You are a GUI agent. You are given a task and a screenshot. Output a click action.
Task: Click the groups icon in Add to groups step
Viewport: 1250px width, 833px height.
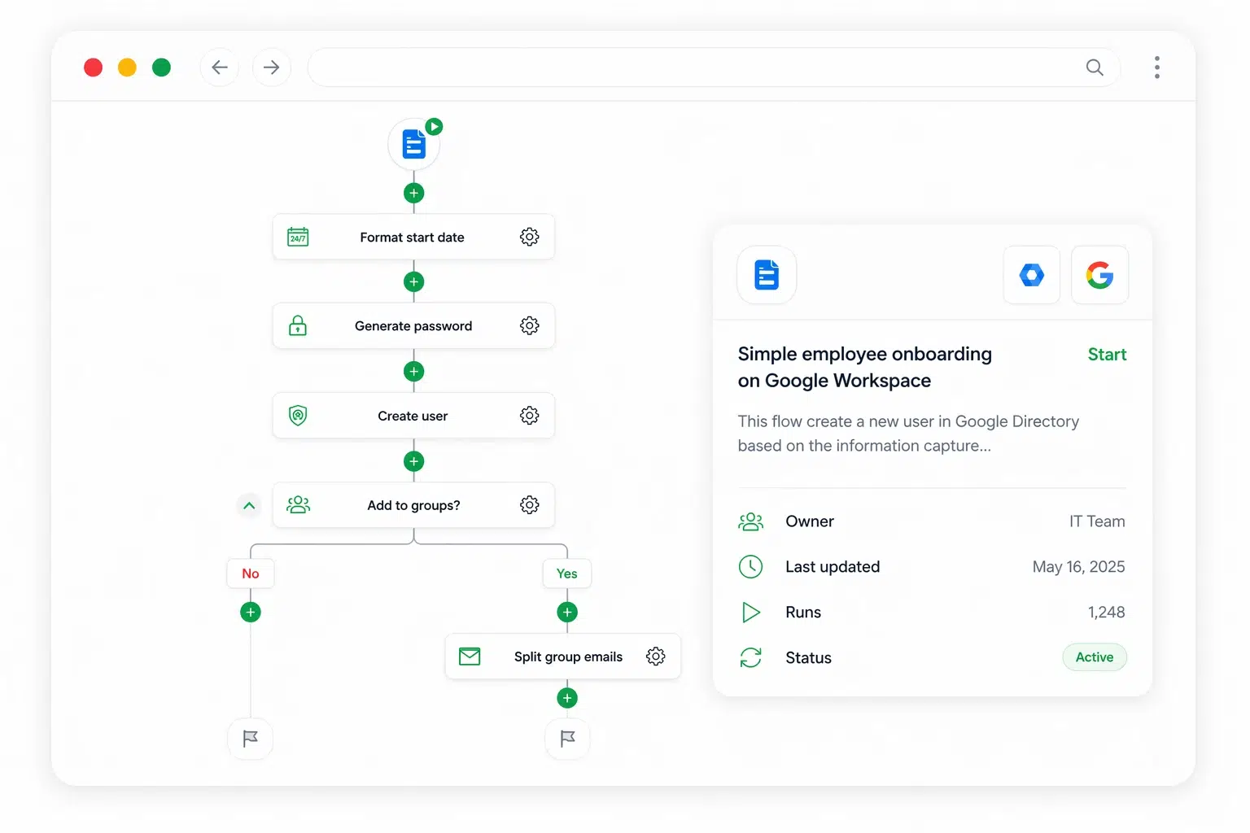pos(298,504)
